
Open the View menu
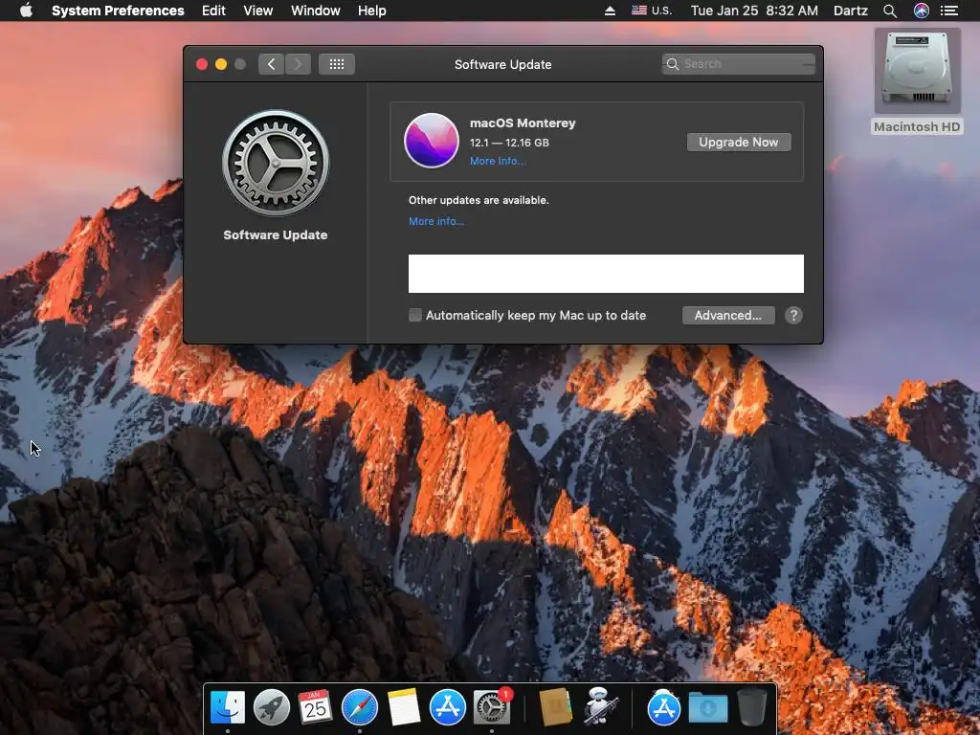click(258, 11)
